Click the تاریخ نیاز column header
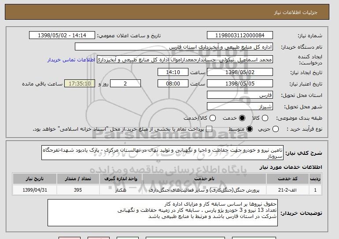Screen dimensions: 339x239 pyautogui.click(x=35, y=179)
